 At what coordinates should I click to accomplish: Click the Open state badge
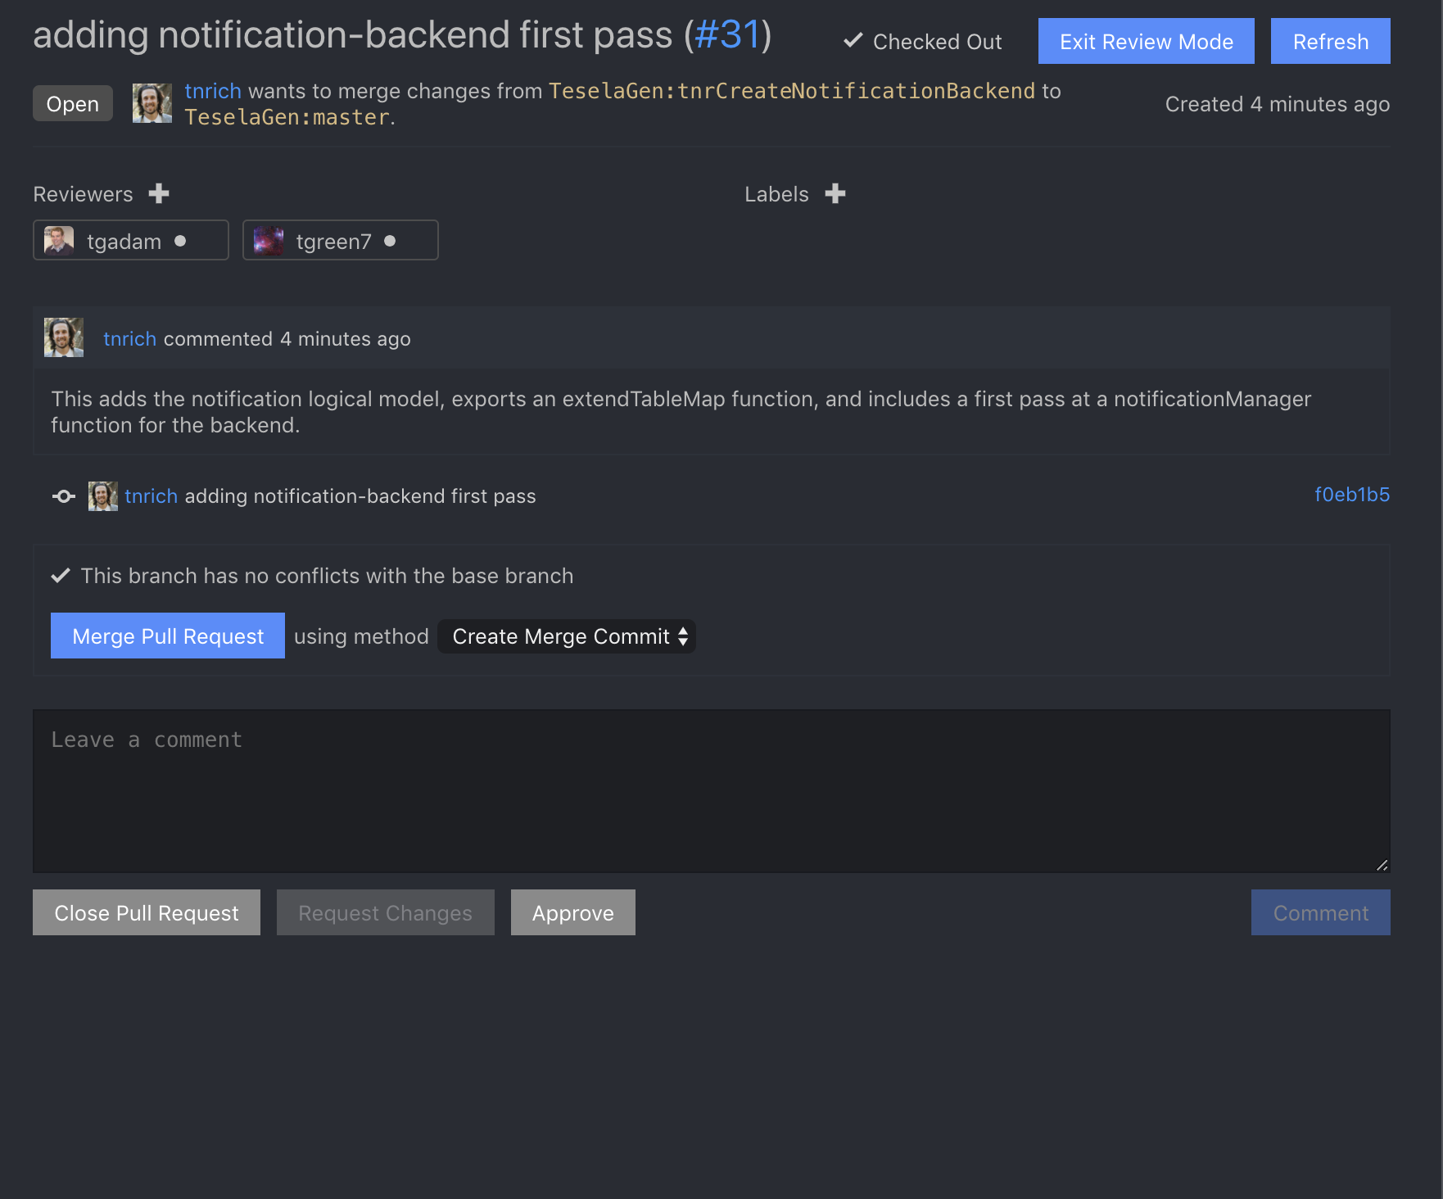72,103
